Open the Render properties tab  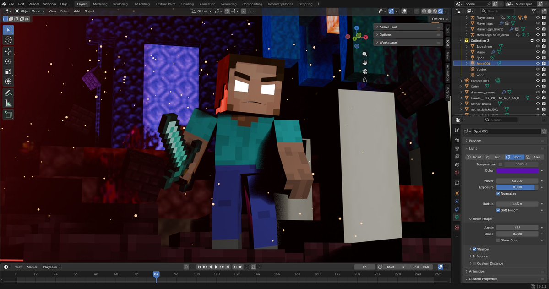[457, 140]
